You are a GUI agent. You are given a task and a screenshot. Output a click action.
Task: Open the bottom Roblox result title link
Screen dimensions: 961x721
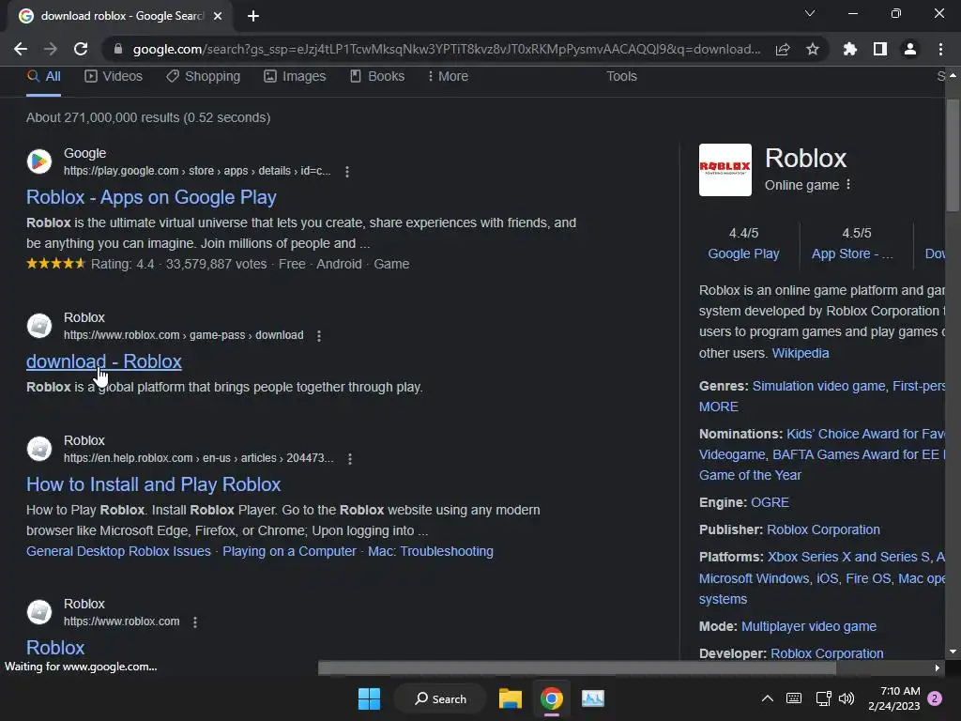(x=55, y=648)
